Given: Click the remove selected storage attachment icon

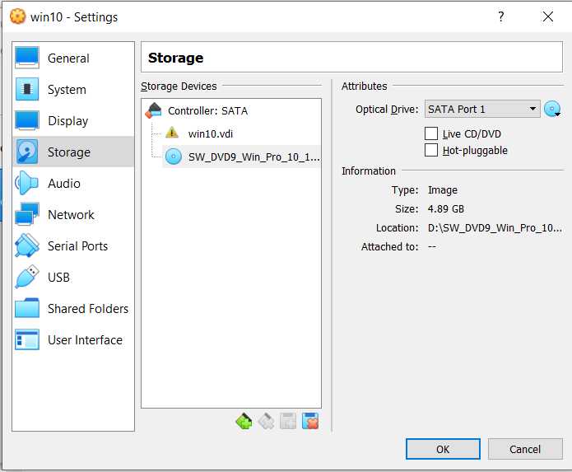Looking at the screenshot, I should click(310, 421).
